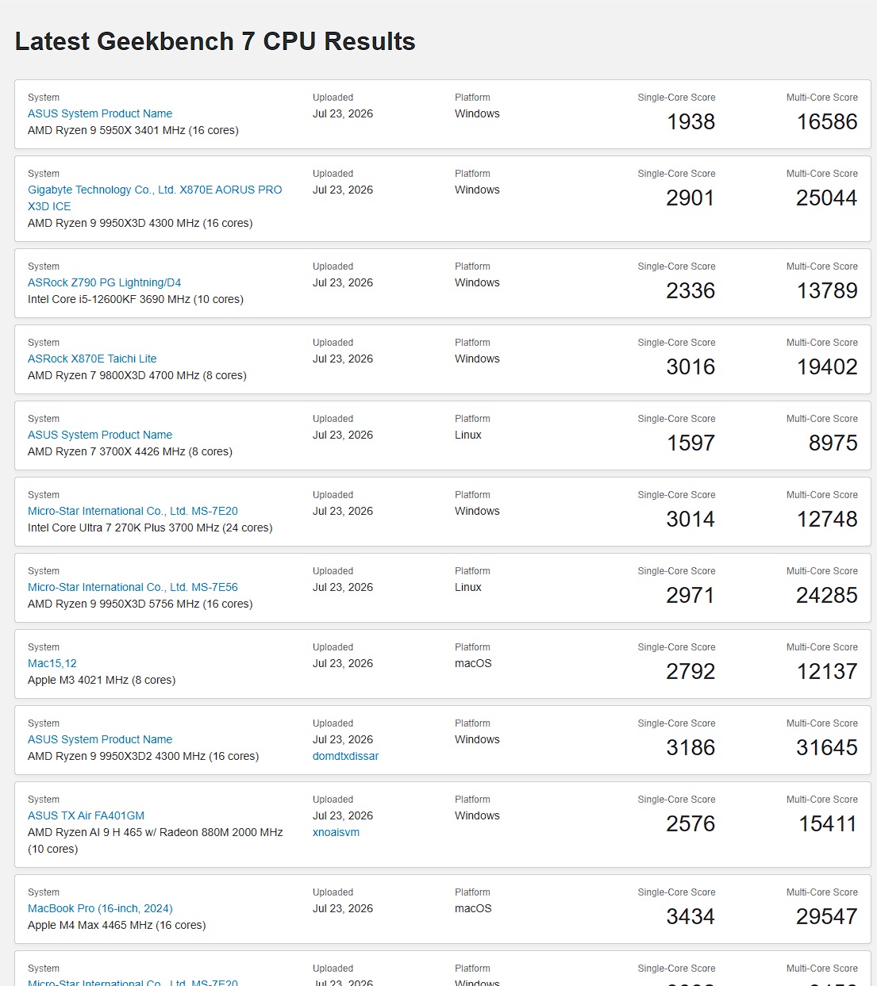The image size is (877, 986).
Task: Open Micro-Star MS-7E20 Core Ultra 7 result
Action: (x=133, y=511)
